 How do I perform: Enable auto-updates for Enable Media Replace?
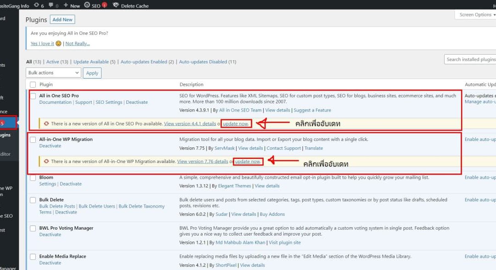pos(480,256)
